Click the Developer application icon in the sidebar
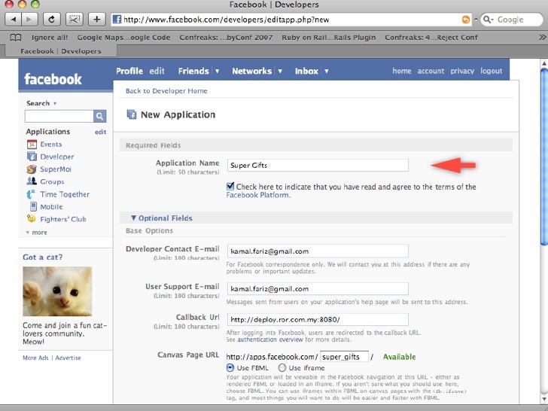Image resolution: width=548 pixels, height=411 pixels. point(32,157)
